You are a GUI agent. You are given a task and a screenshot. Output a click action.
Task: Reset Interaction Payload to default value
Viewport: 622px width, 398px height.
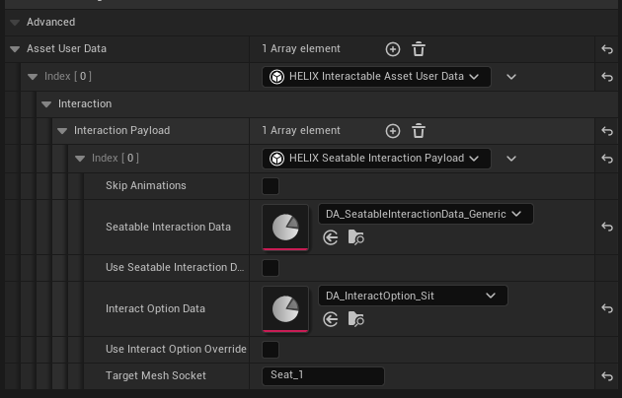coord(607,131)
